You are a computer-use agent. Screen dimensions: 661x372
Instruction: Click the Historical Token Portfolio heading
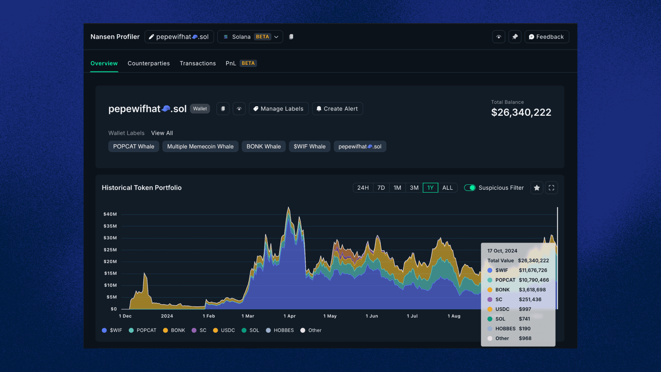pos(142,188)
